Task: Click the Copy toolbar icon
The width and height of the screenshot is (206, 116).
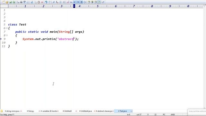Action: click(35, 2)
